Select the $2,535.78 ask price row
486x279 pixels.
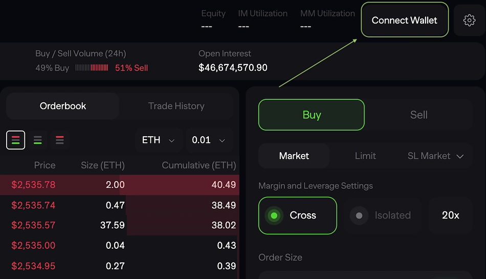[120, 185]
